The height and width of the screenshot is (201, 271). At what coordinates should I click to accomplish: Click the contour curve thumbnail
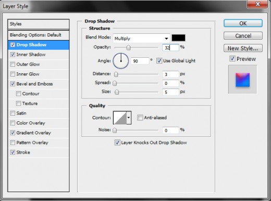click(120, 118)
